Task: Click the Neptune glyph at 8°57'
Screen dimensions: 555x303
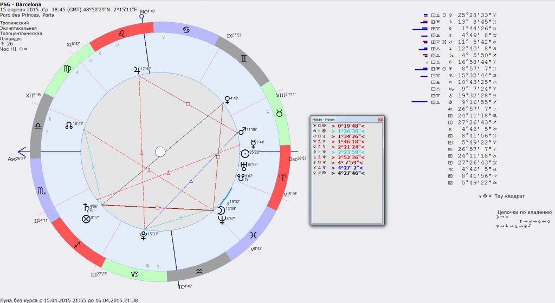Action: click(x=222, y=220)
